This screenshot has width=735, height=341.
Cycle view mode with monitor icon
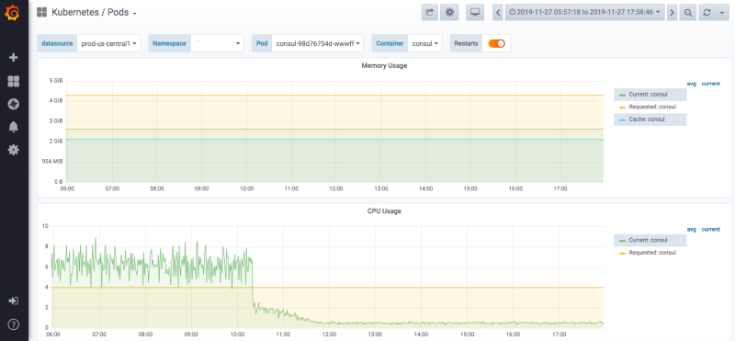475,13
